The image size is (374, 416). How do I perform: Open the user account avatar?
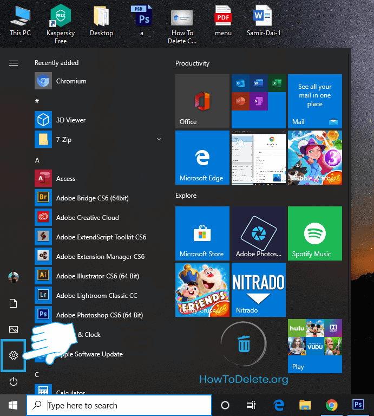pyautogui.click(x=14, y=277)
